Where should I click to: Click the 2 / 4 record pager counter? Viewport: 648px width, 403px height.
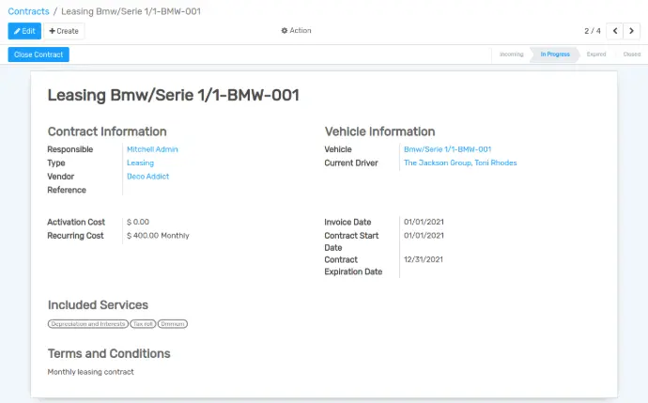[593, 31]
